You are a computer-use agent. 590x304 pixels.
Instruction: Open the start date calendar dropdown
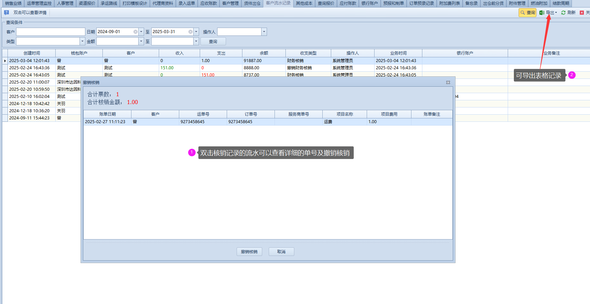pos(141,32)
